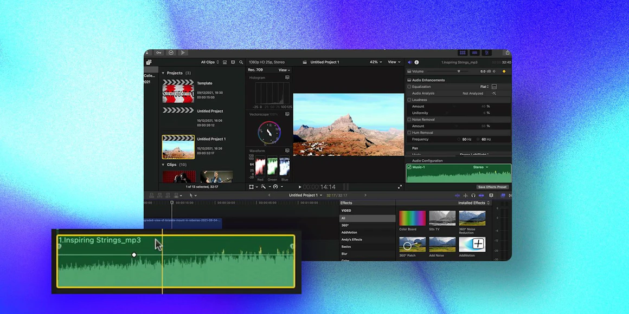Select the All effects category
The image size is (629, 314).
point(368,218)
